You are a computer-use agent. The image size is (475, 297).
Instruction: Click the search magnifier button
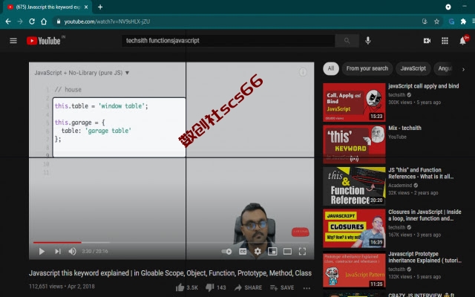(x=347, y=41)
